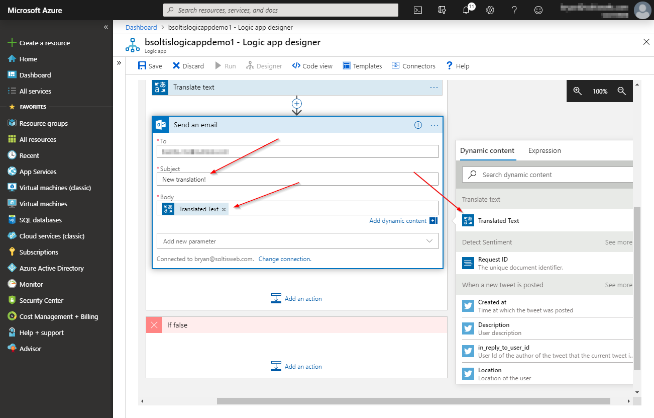The height and width of the screenshot is (418, 654).
Task: Click the Search dynamic content field
Action: coord(548,175)
